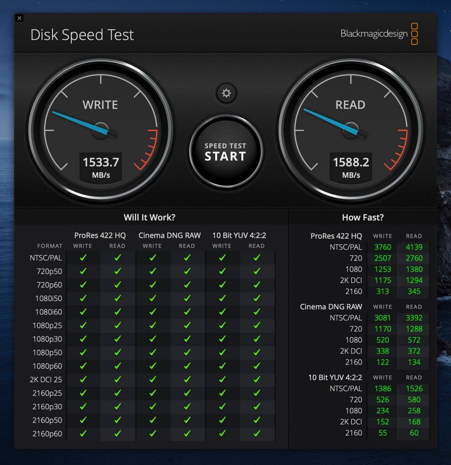Click the How Fast? panel heading
Screen dimensions: 451x465
(x=363, y=217)
